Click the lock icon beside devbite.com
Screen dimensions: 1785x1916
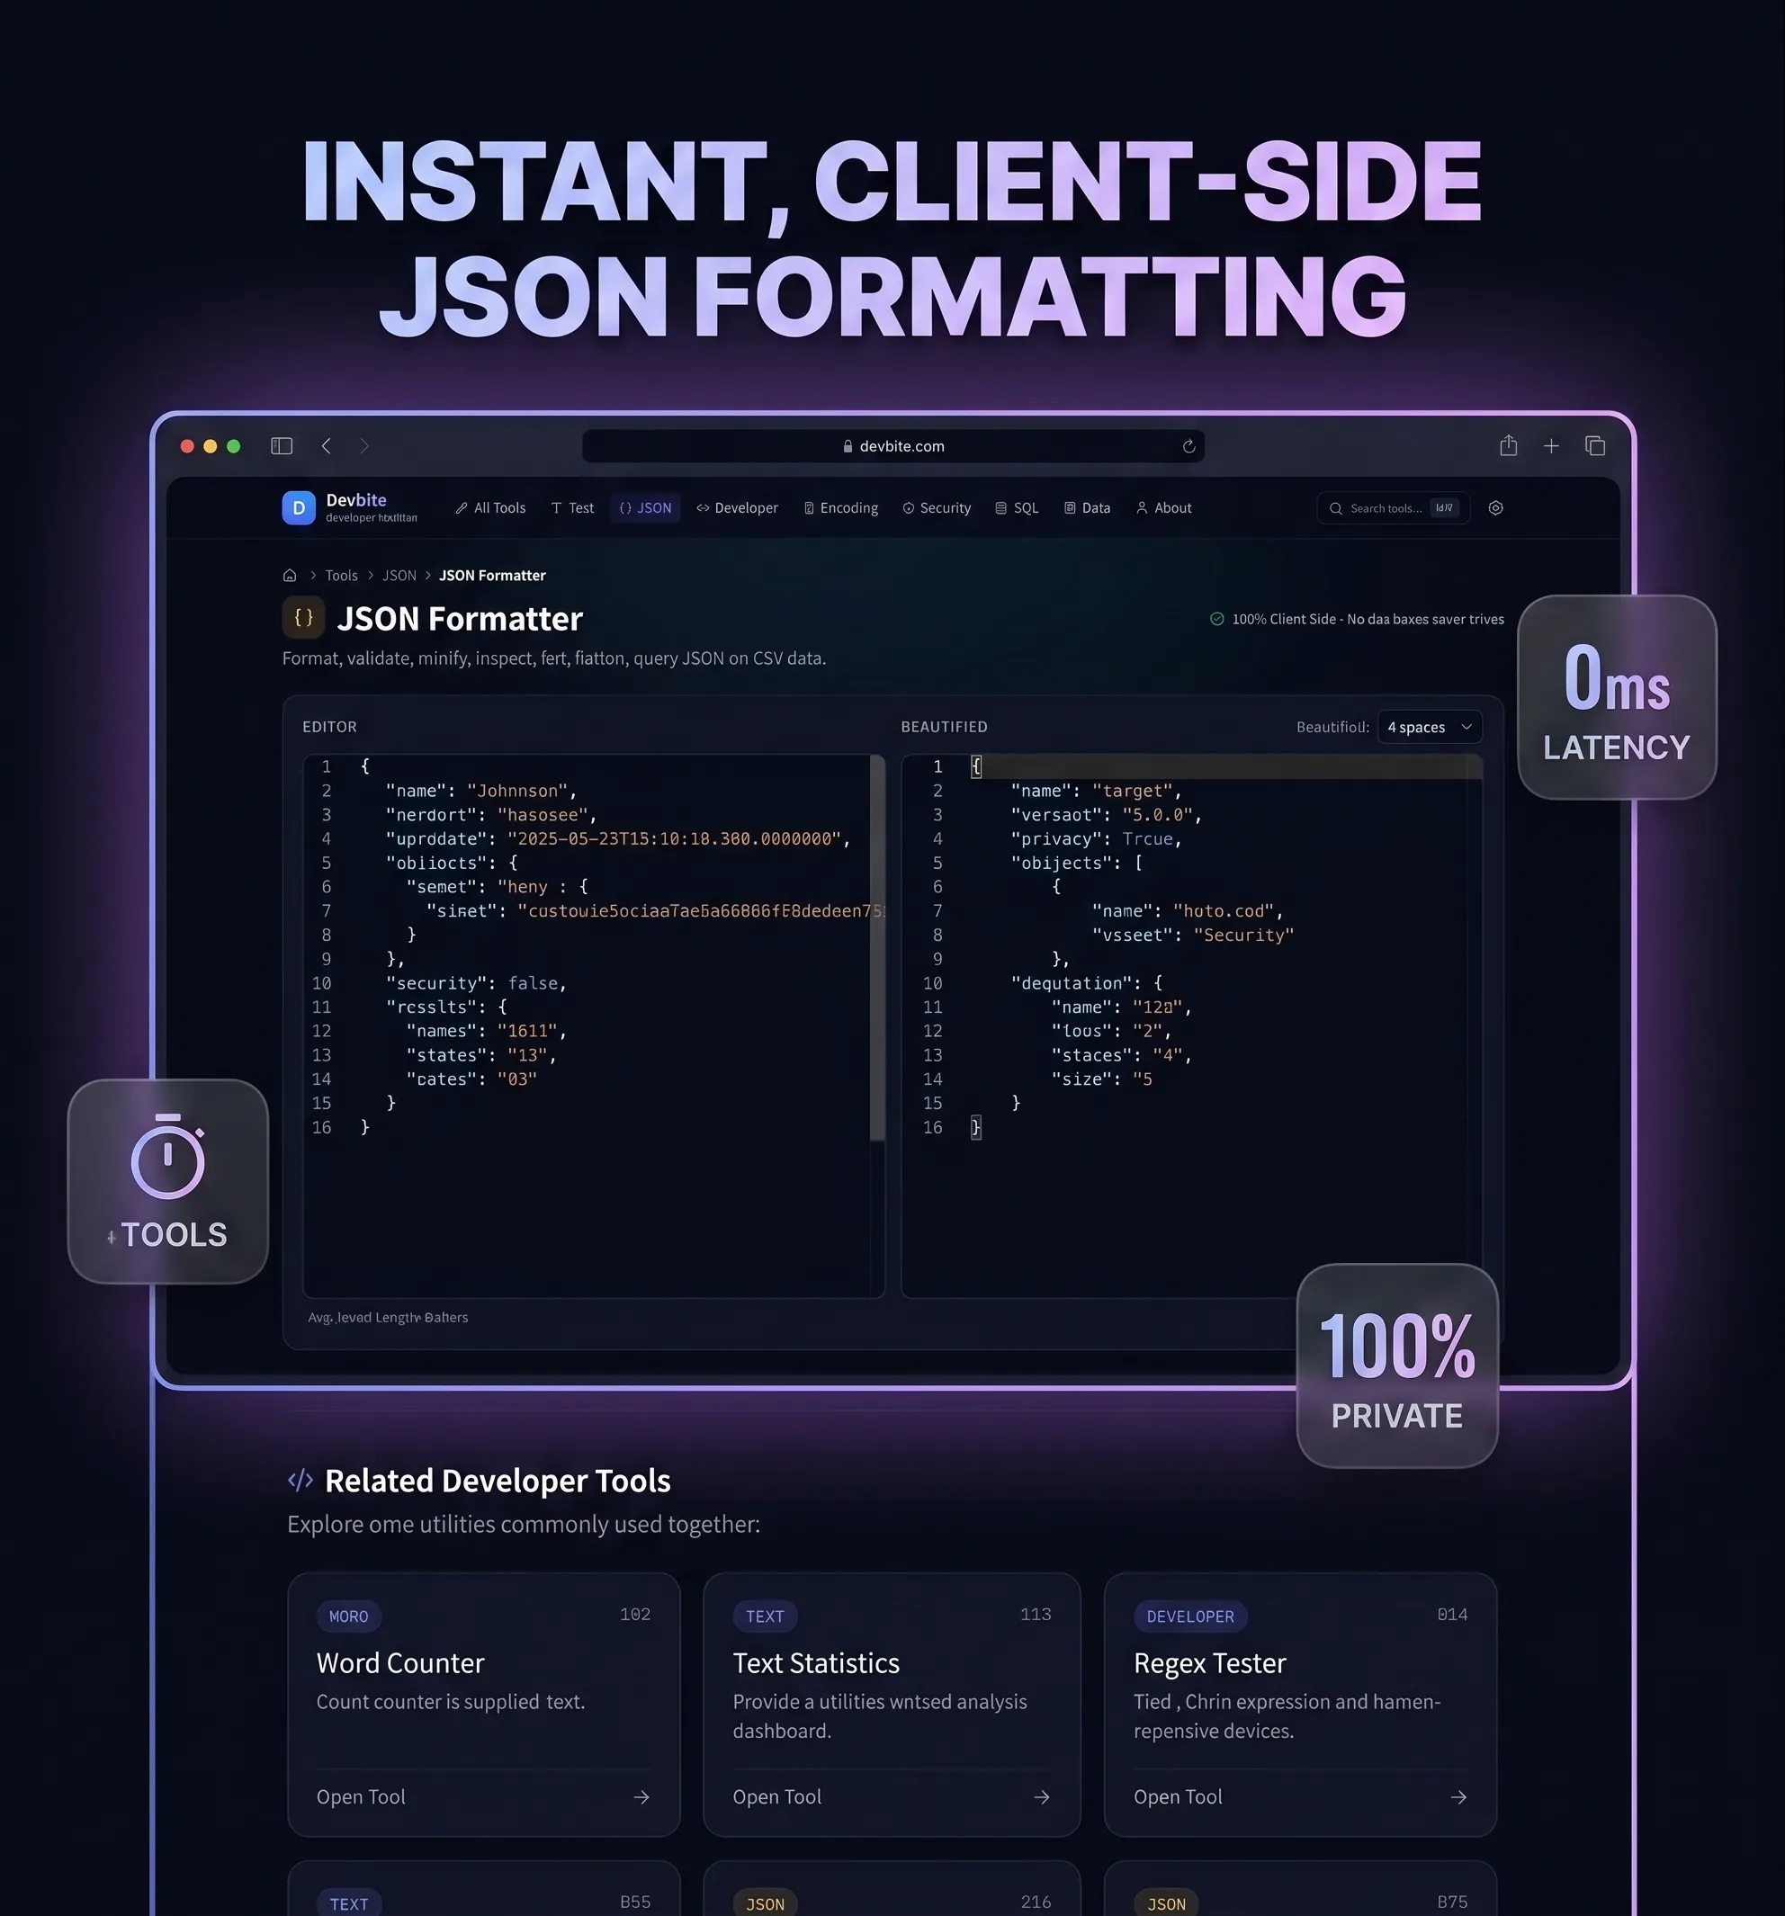[x=848, y=446]
